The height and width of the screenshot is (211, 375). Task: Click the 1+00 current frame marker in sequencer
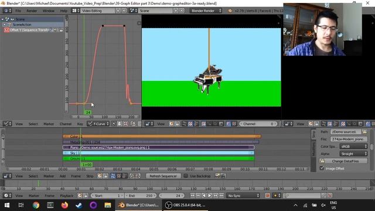(87, 165)
